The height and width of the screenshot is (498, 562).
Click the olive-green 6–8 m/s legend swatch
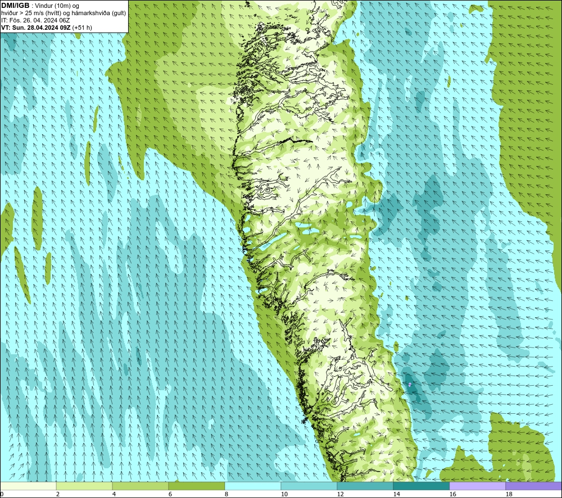196,486
